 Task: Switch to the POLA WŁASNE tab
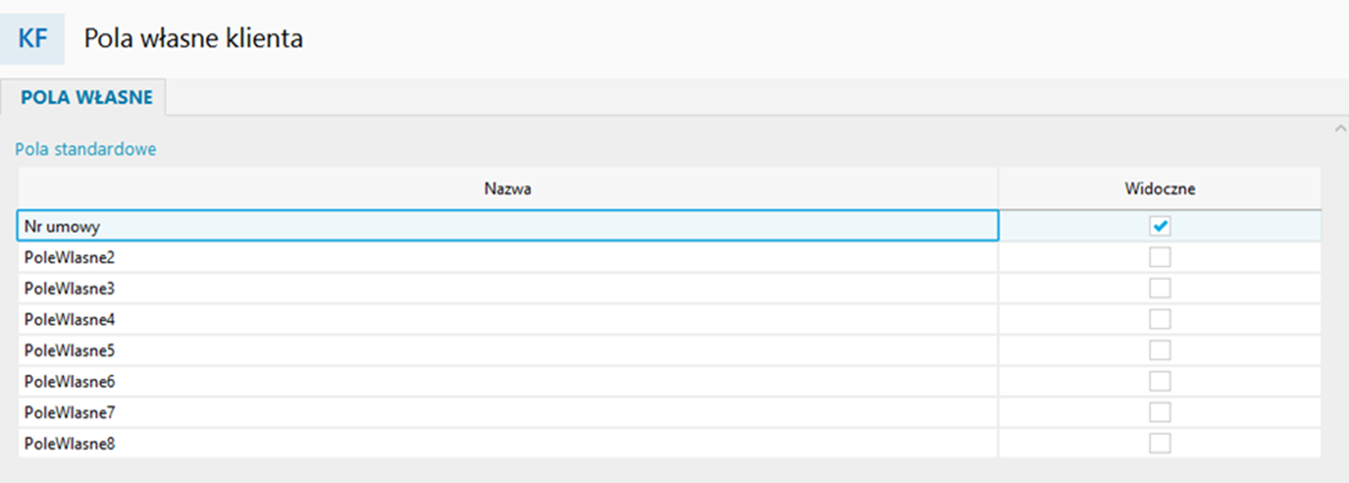coord(87,97)
